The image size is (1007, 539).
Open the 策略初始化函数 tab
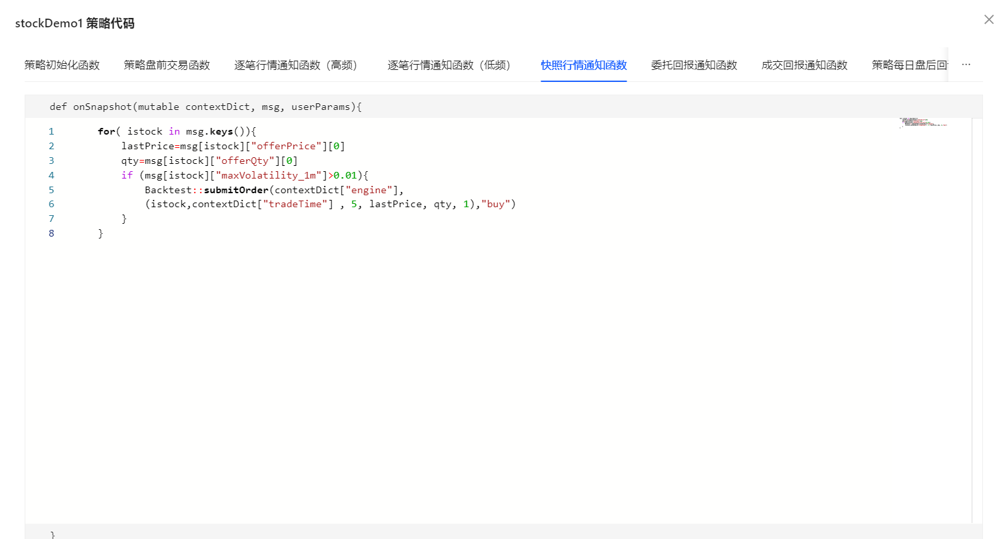[62, 65]
